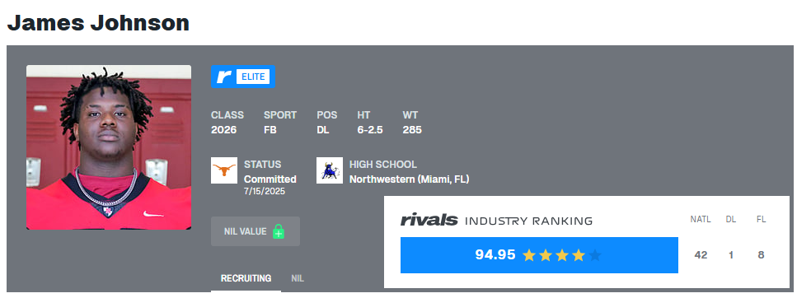
Task: Select the ELITE badge label
Action: [x=253, y=77]
